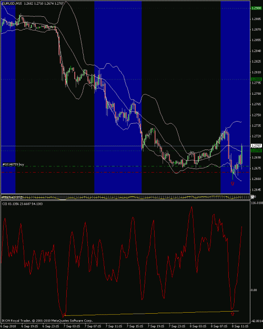Click the CCI indicator values label
Viewport: 263px width, 329px height.
click(23, 204)
